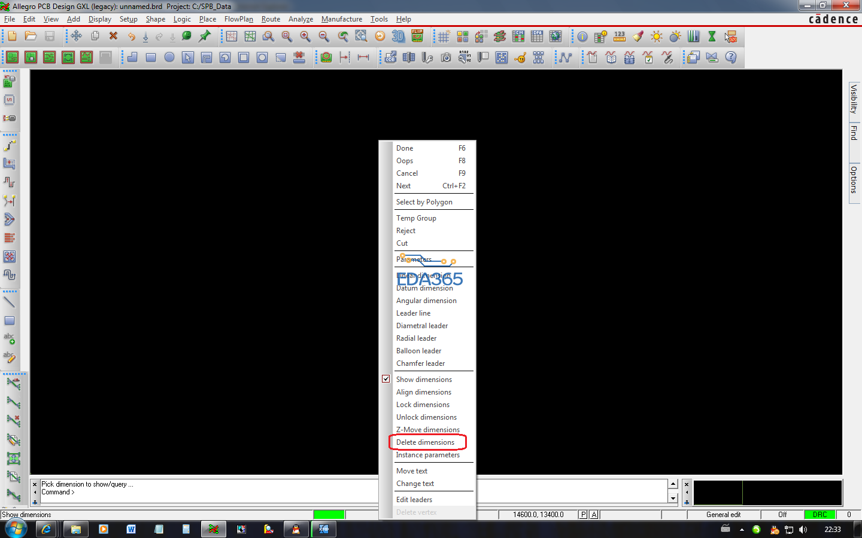
Task: Toggle the Show dimensions checkbox
Action: pos(386,379)
